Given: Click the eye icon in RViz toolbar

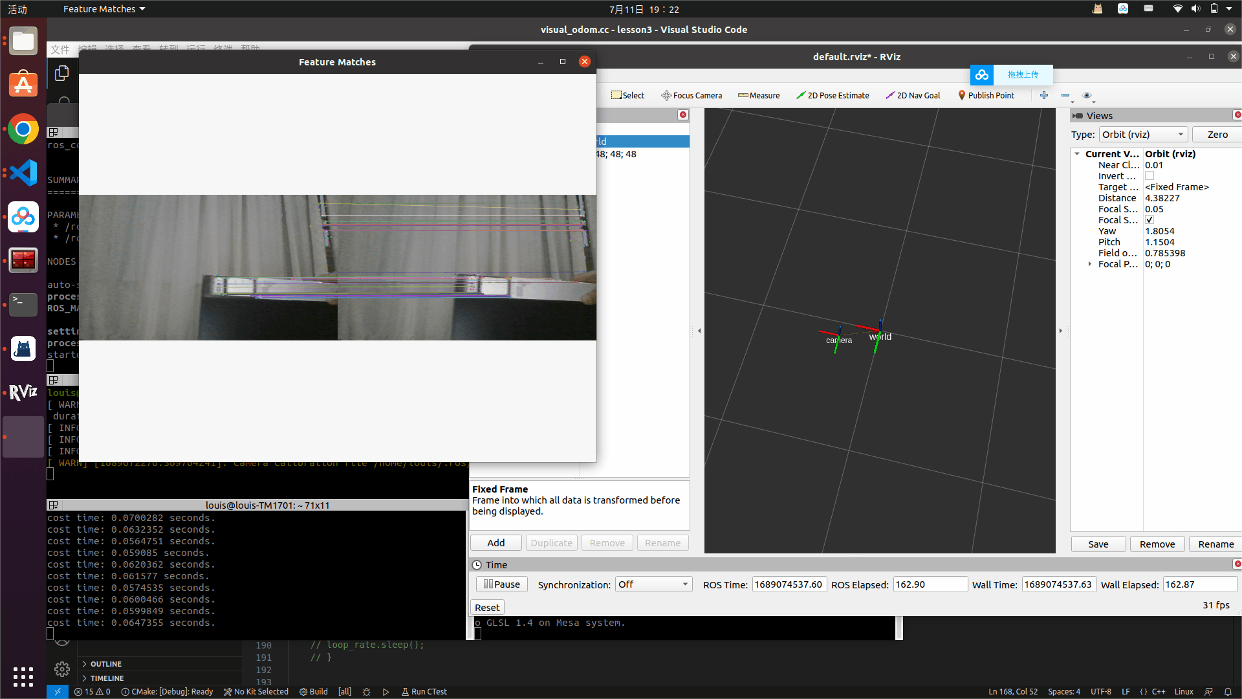Looking at the screenshot, I should [x=1087, y=95].
